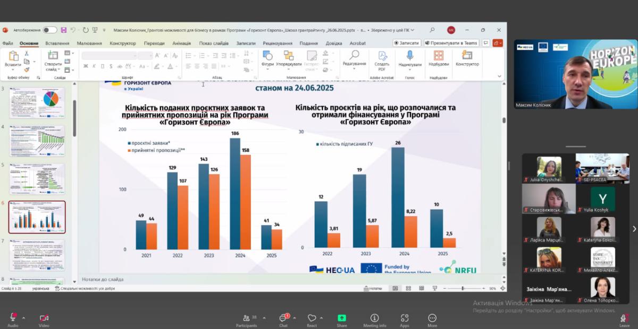This screenshot has height=329, width=638.
Task: Turn on camera with Video button
Action: [44, 317]
